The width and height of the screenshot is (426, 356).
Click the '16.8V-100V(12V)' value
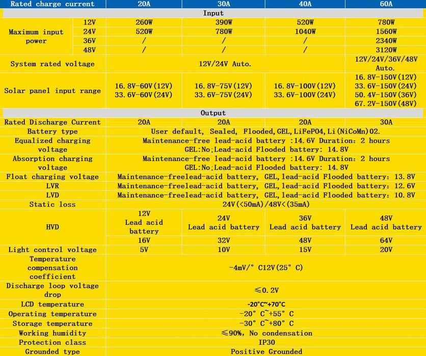point(305,86)
